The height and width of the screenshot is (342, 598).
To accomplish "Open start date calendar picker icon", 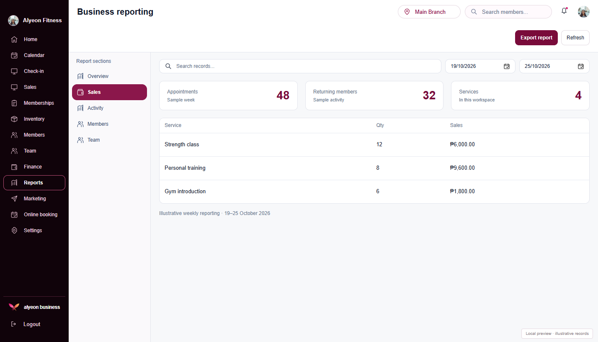I will coord(507,66).
